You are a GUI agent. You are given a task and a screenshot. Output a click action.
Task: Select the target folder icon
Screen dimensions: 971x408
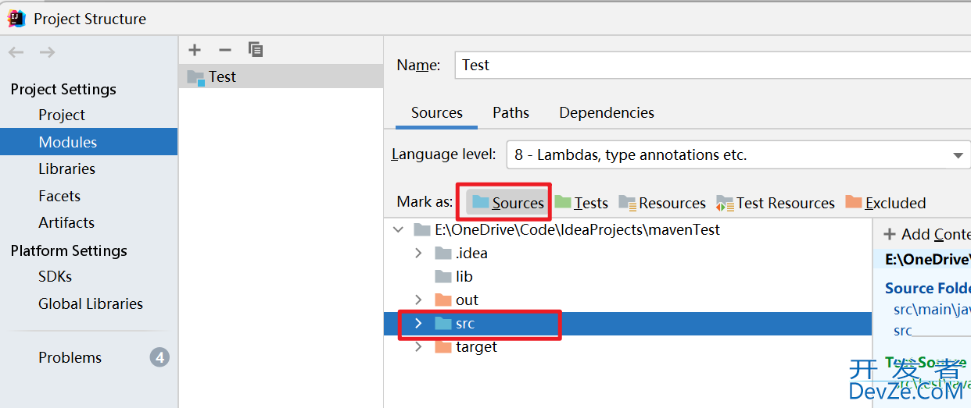point(443,346)
